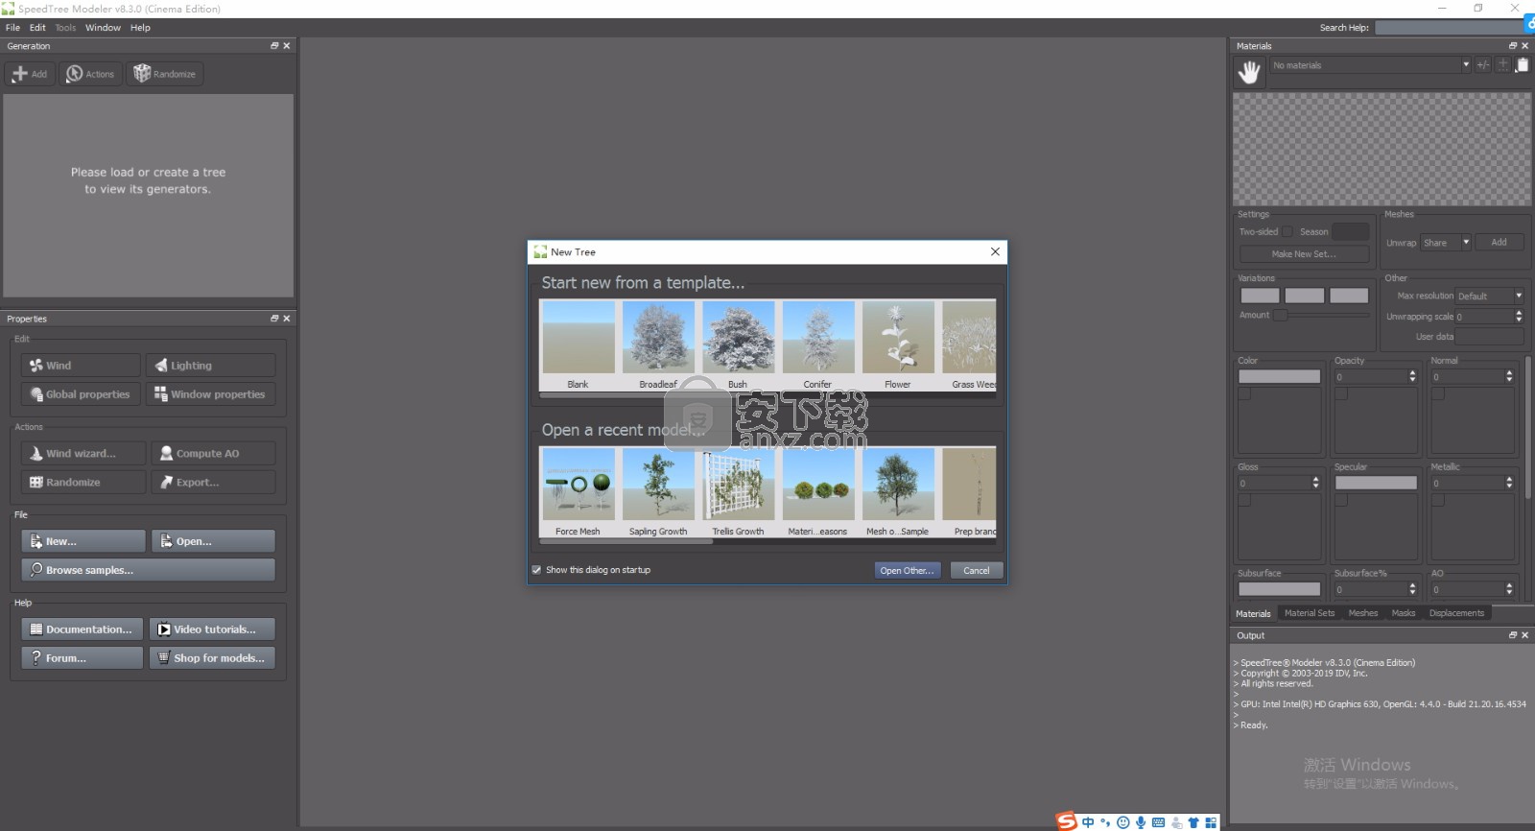Float the Properties panel
Viewport: 1535px width, 831px height.
(274, 319)
